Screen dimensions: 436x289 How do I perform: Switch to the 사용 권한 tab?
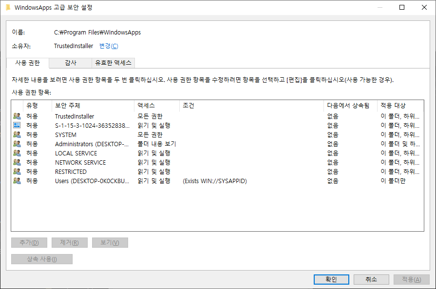(28, 63)
